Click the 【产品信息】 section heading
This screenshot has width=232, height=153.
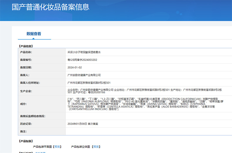[26, 46]
